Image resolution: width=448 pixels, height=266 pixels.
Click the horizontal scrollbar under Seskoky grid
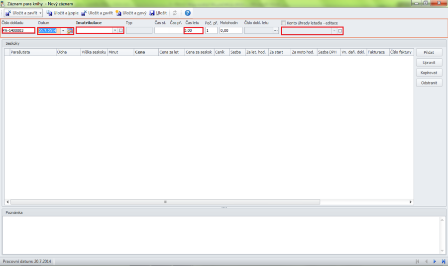(165, 202)
